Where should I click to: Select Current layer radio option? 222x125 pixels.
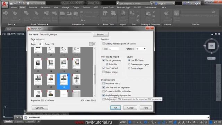(129, 68)
